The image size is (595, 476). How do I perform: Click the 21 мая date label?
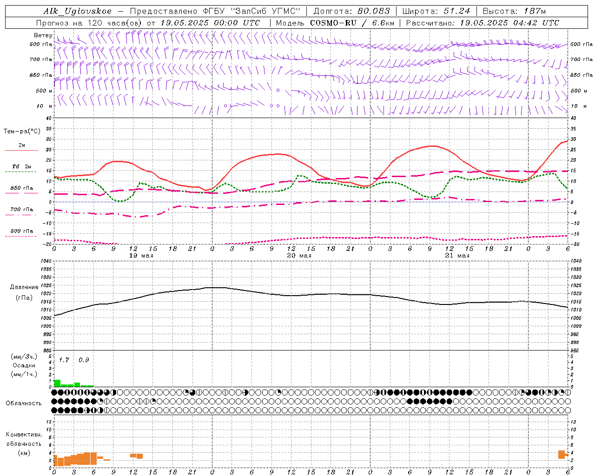[457, 256]
